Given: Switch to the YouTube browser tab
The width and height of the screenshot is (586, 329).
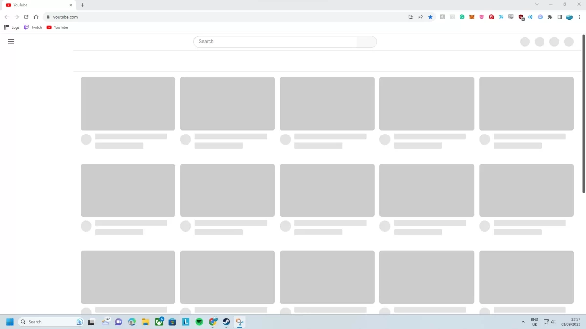Looking at the screenshot, I should click(x=34, y=5).
